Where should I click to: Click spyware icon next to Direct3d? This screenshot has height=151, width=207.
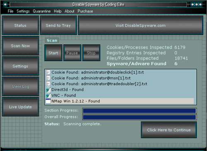coord(48,89)
